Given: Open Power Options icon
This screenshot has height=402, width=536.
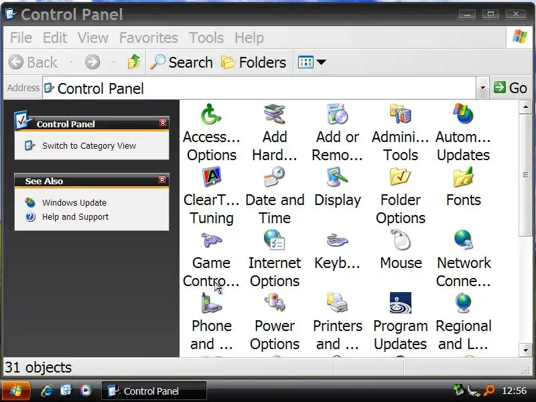Looking at the screenshot, I should (275, 304).
